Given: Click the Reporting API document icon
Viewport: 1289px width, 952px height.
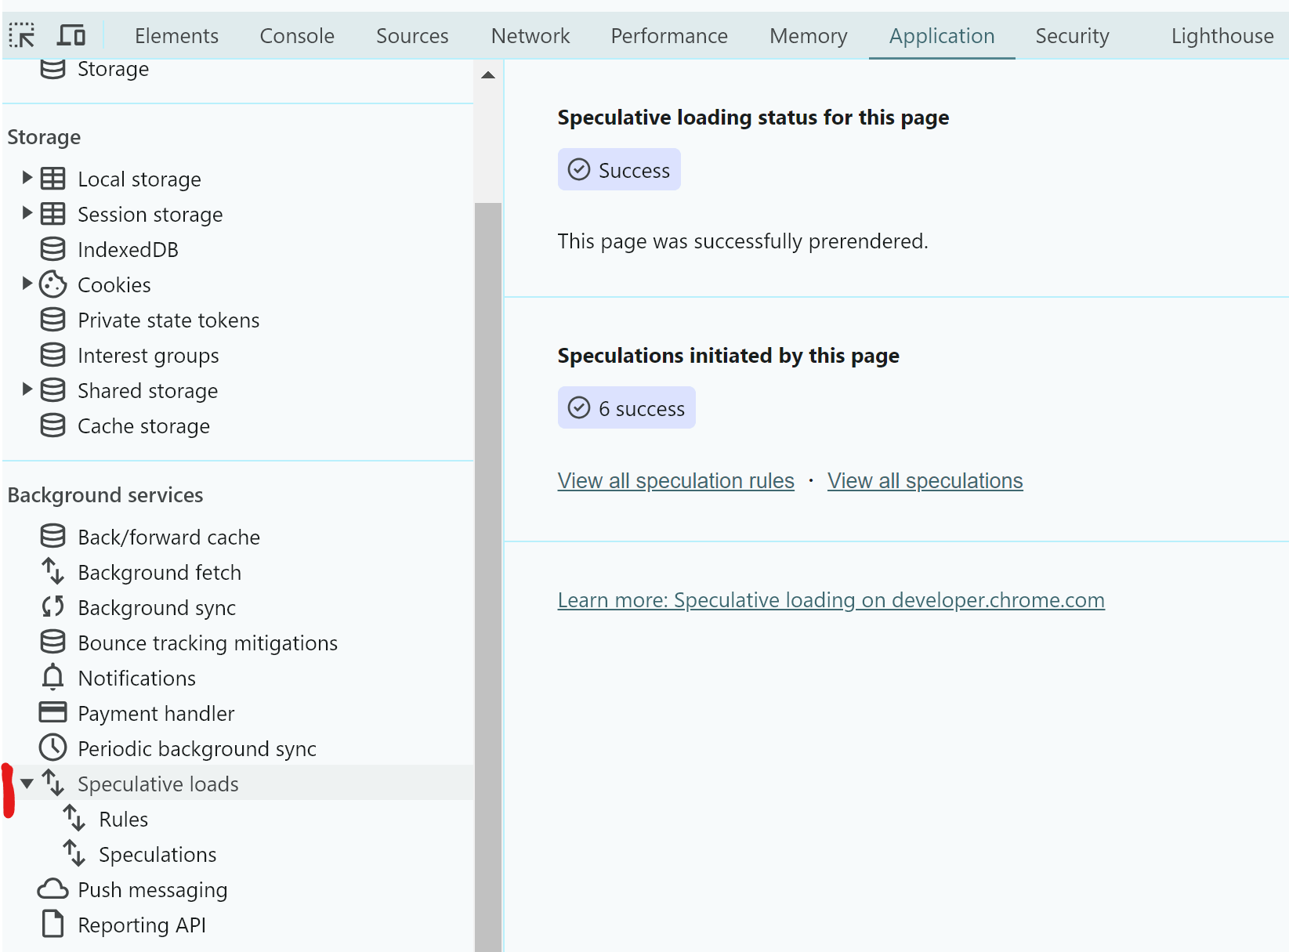Looking at the screenshot, I should pos(53,925).
